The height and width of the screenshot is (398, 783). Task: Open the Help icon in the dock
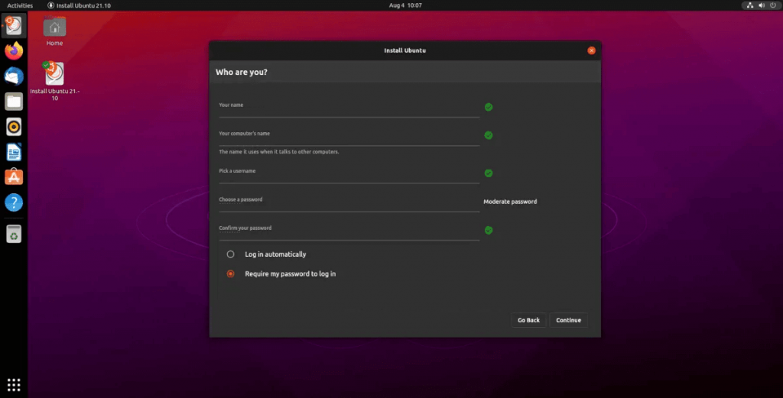point(14,202)
